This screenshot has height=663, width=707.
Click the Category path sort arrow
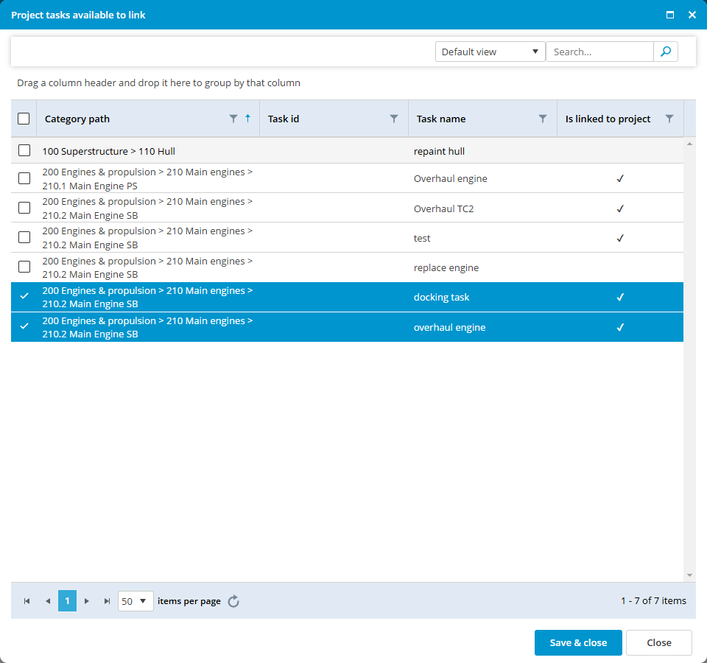coord(247,119)
